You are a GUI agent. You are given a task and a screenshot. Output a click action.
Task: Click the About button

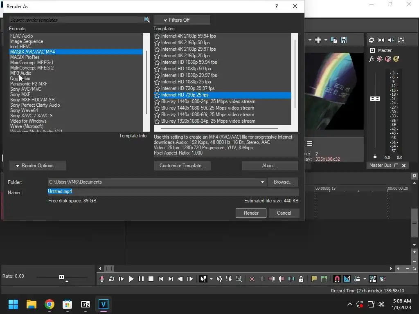(270, 166)
